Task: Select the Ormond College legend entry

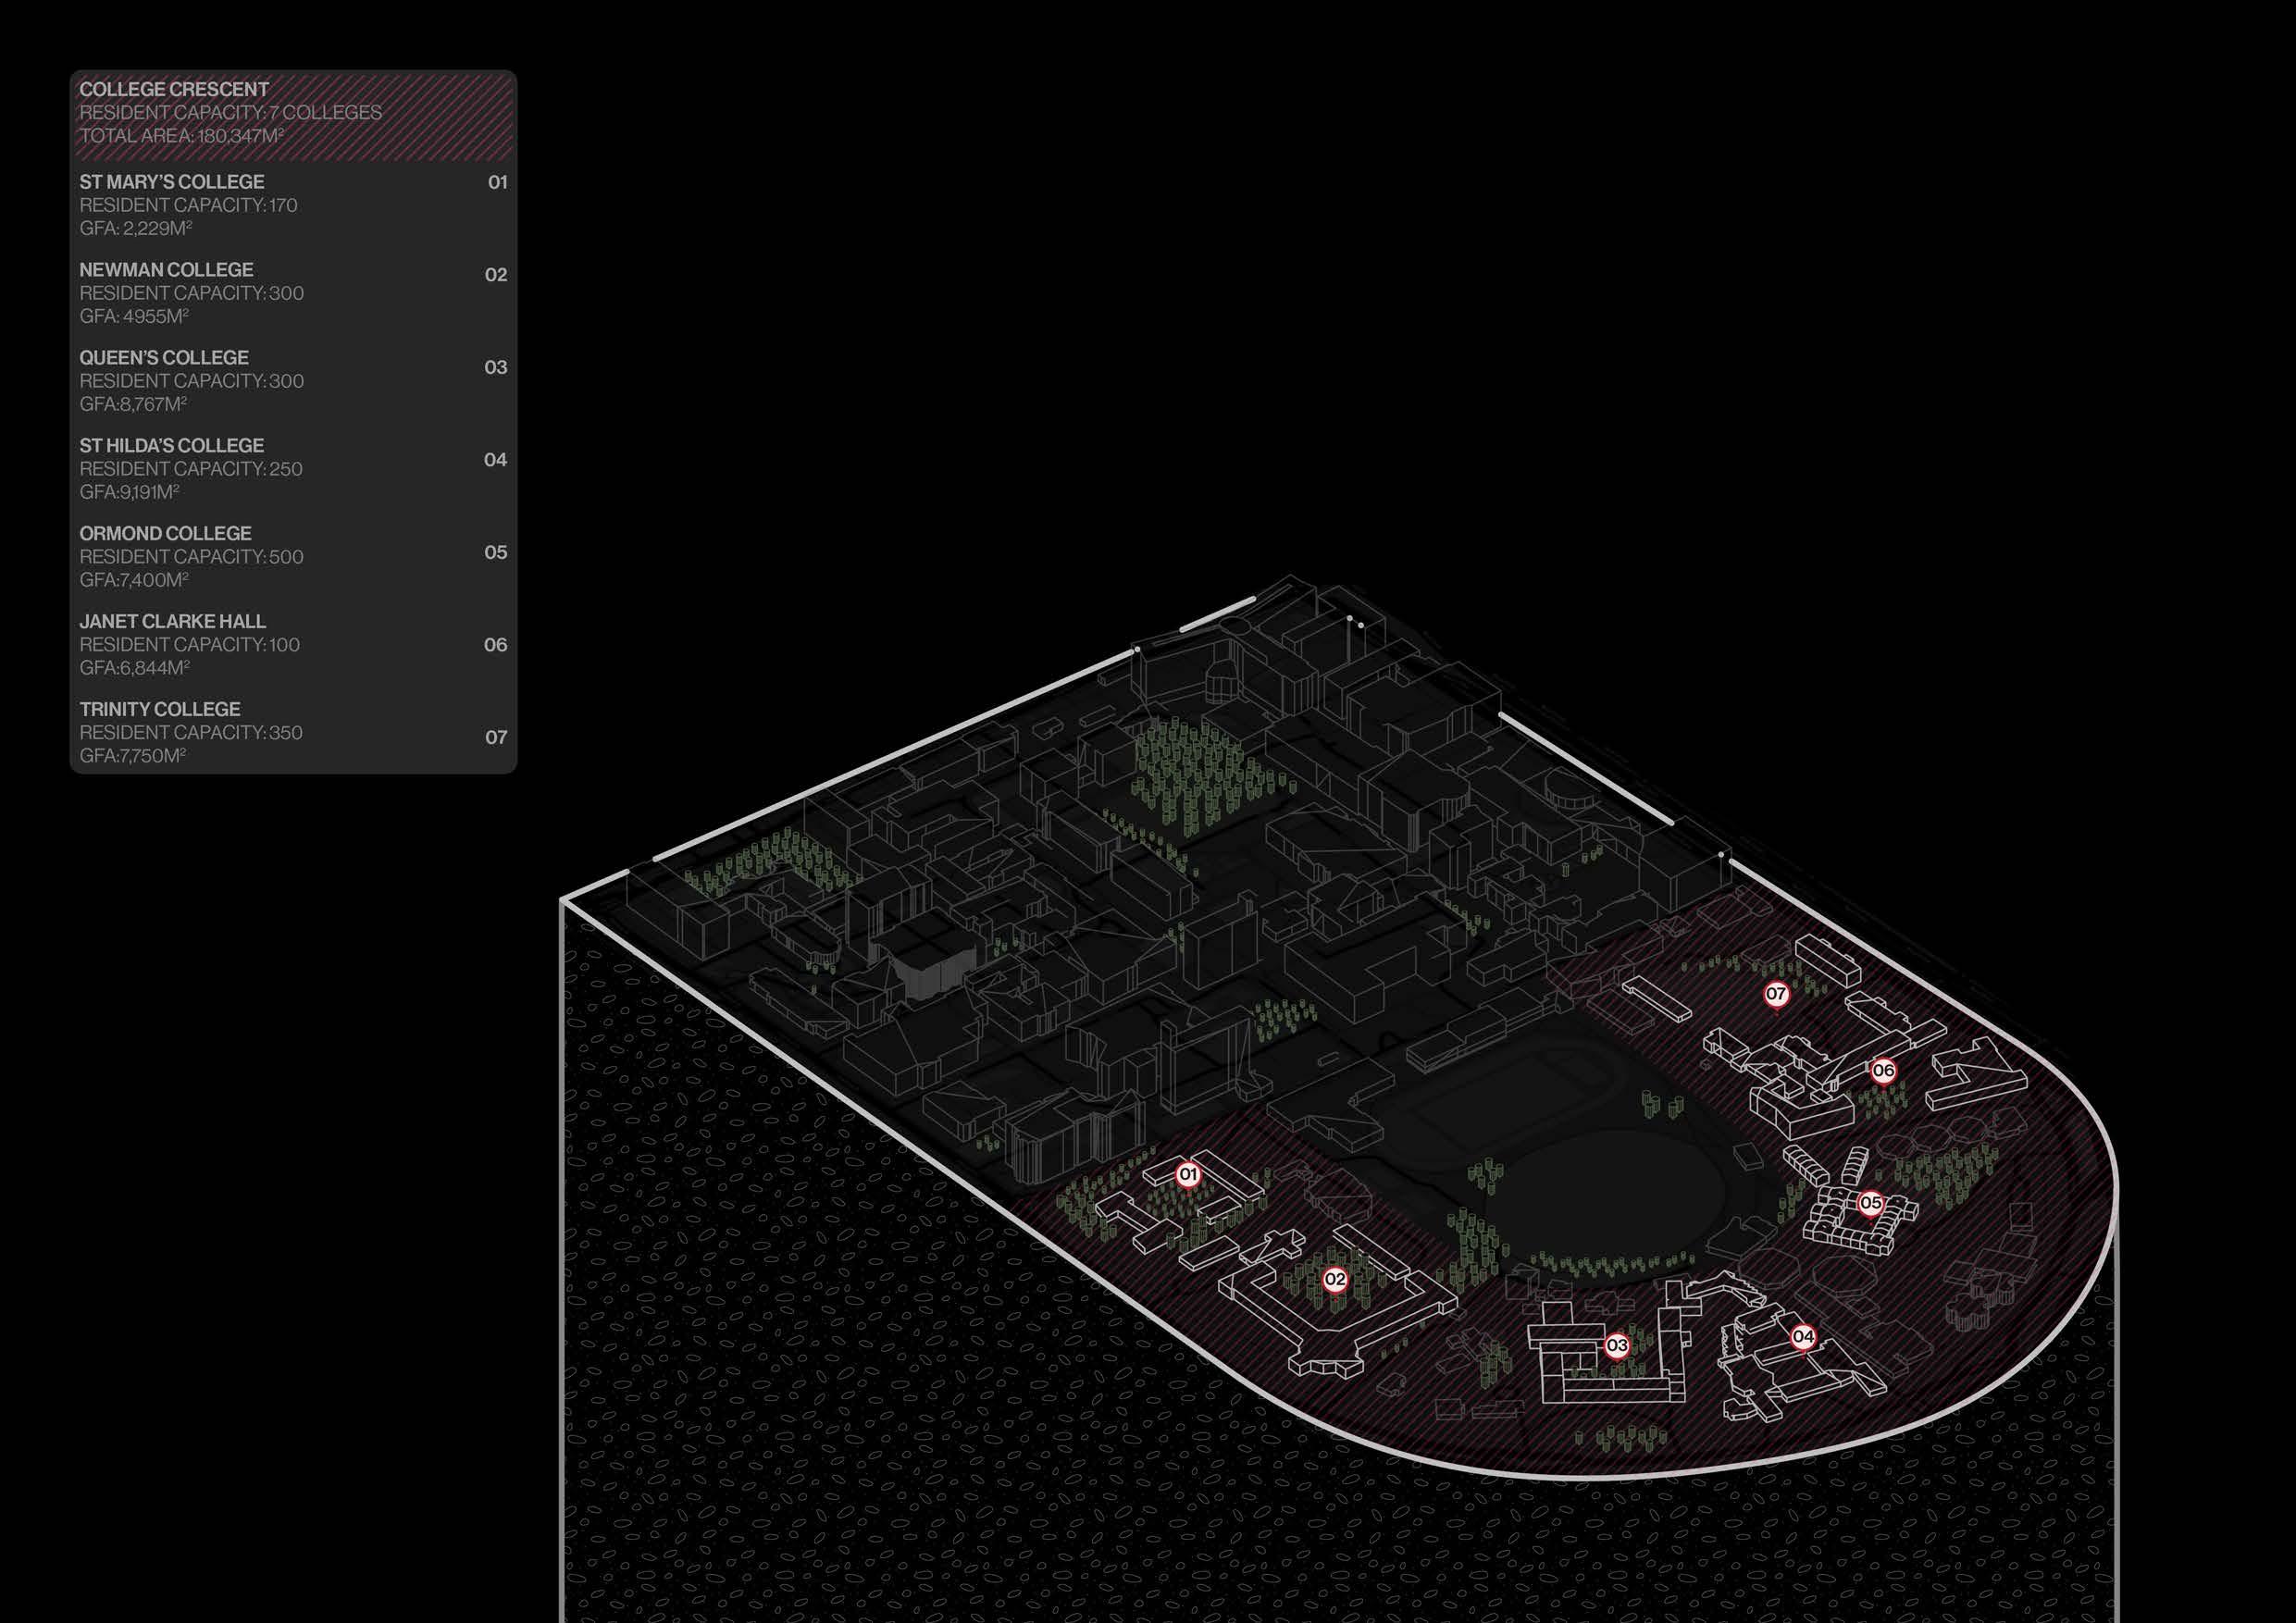Action: tap(165, 534)
